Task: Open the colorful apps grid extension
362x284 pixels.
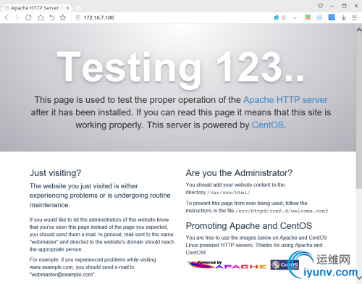Action: [308, 17]
